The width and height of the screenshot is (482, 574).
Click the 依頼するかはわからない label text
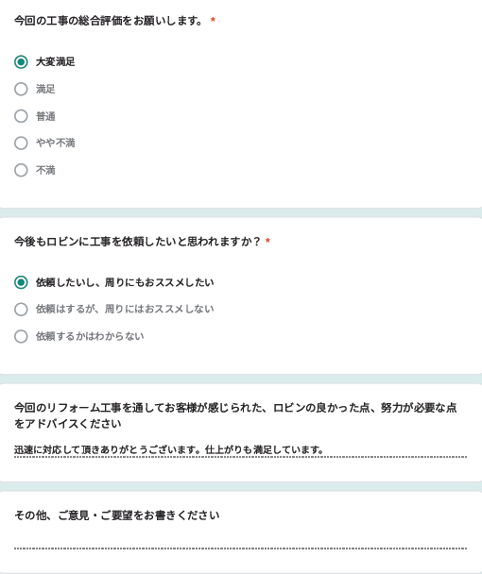[90, 336]
